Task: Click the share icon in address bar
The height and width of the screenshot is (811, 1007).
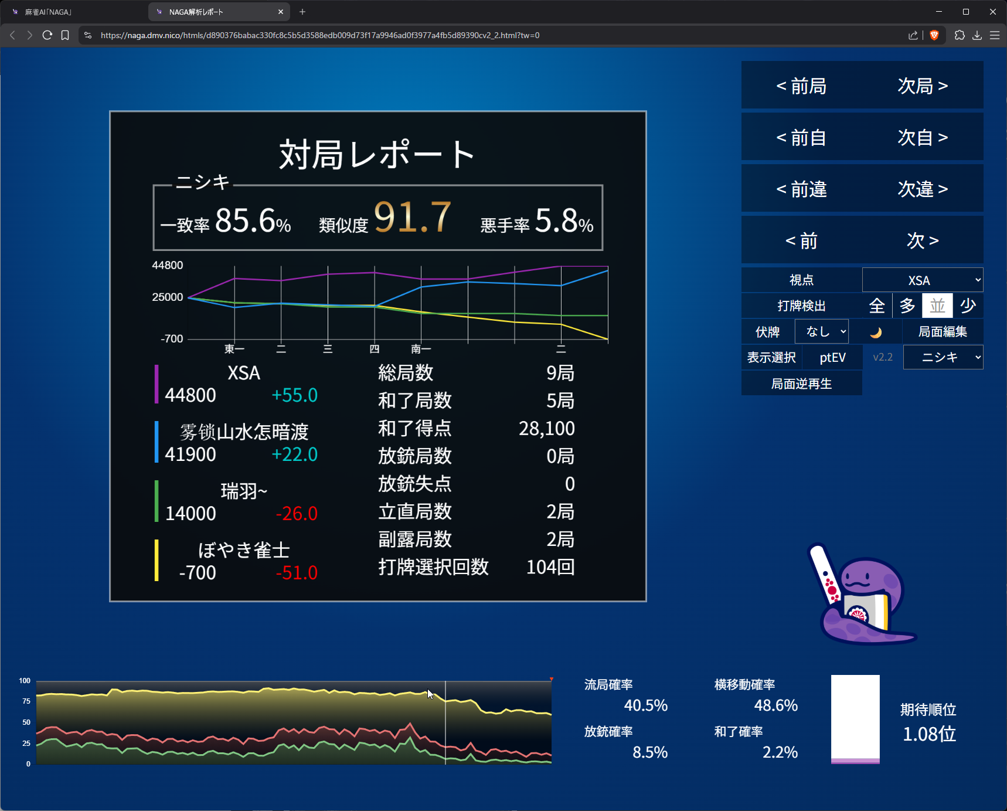Action: coord(913,35)
